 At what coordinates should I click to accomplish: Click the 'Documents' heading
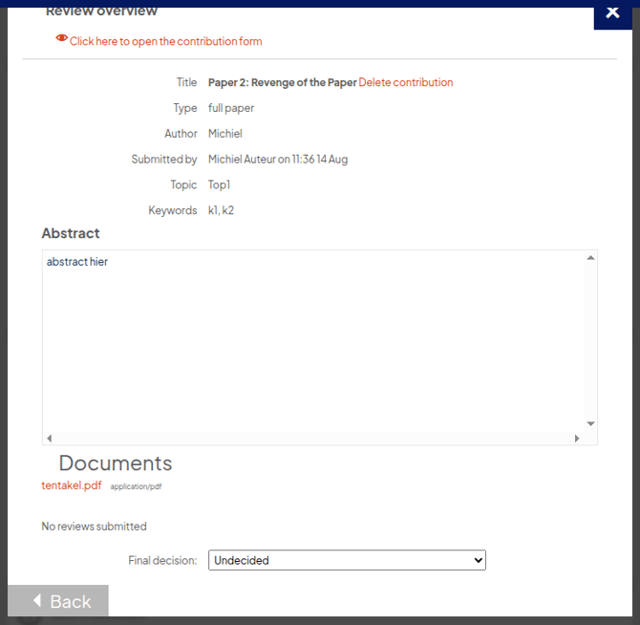click(x=116, y=463)
